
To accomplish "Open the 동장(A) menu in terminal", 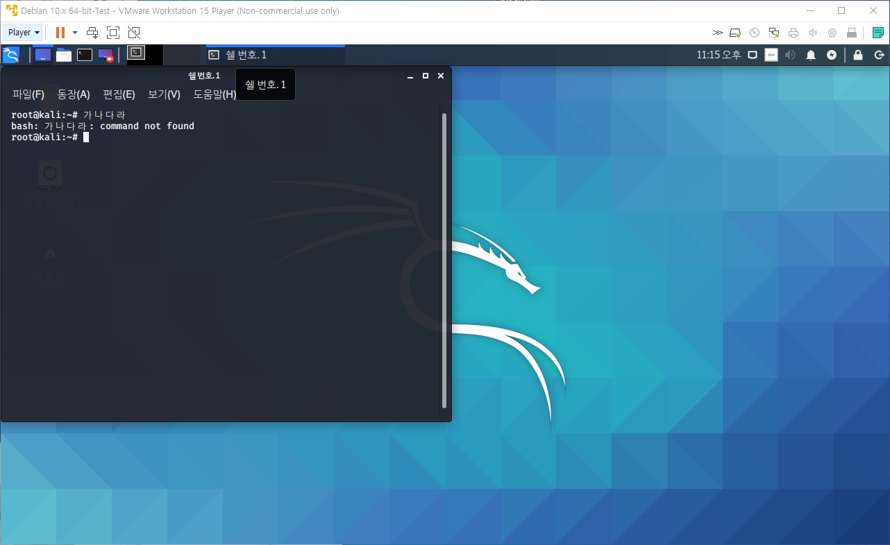I will point(74,94).
